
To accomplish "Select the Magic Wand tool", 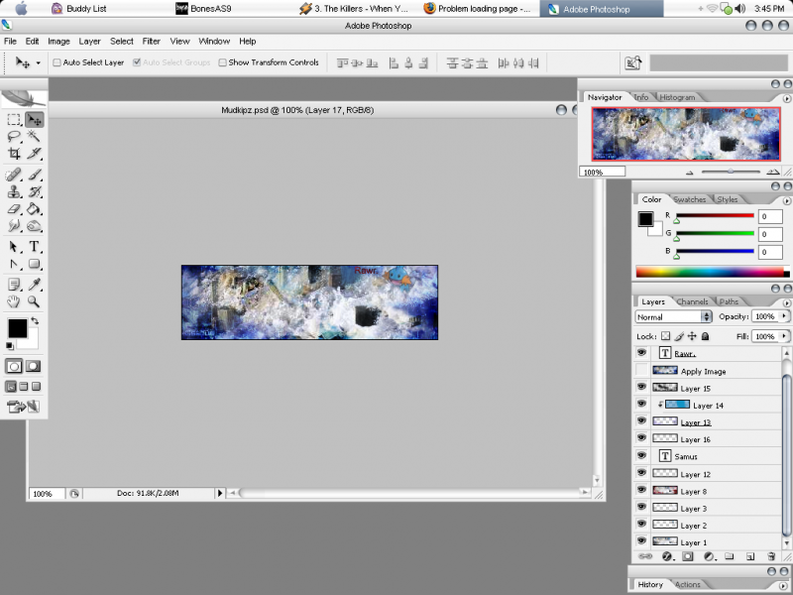I will click(34, 136).
